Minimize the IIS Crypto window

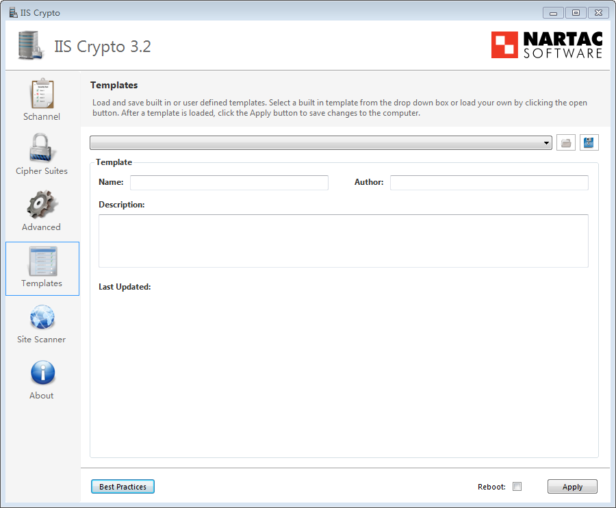point(553,13)
